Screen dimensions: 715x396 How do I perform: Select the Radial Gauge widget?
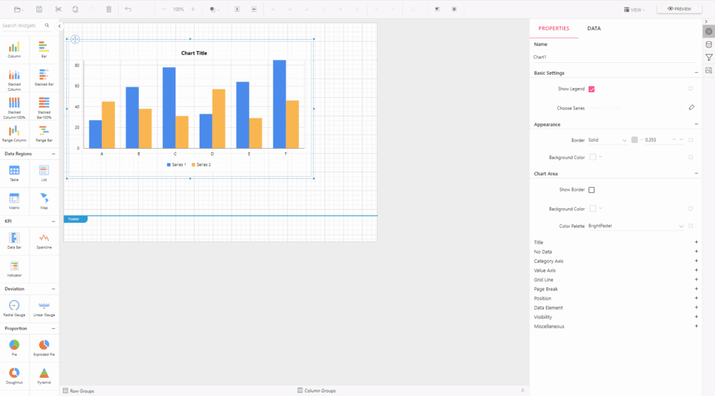click(14, 307)
